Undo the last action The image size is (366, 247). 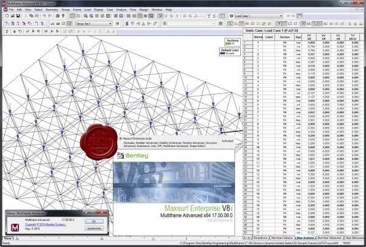coord(44,16)
